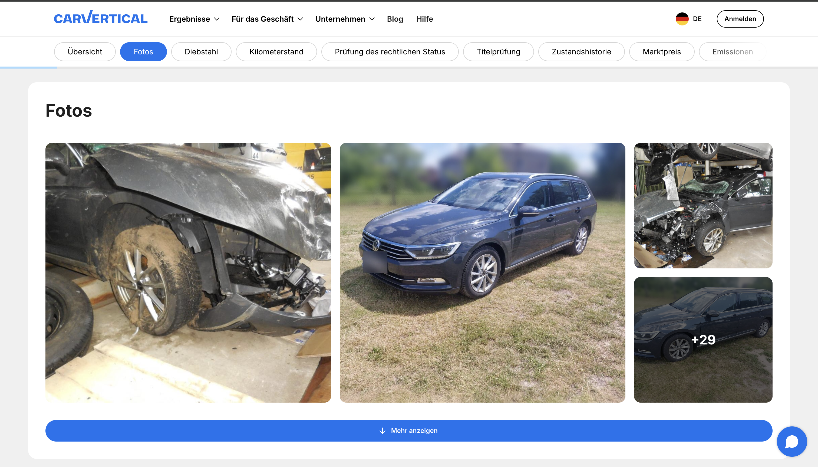Open the Hilfe page
The image size is (818, 467).
point(424,19)
